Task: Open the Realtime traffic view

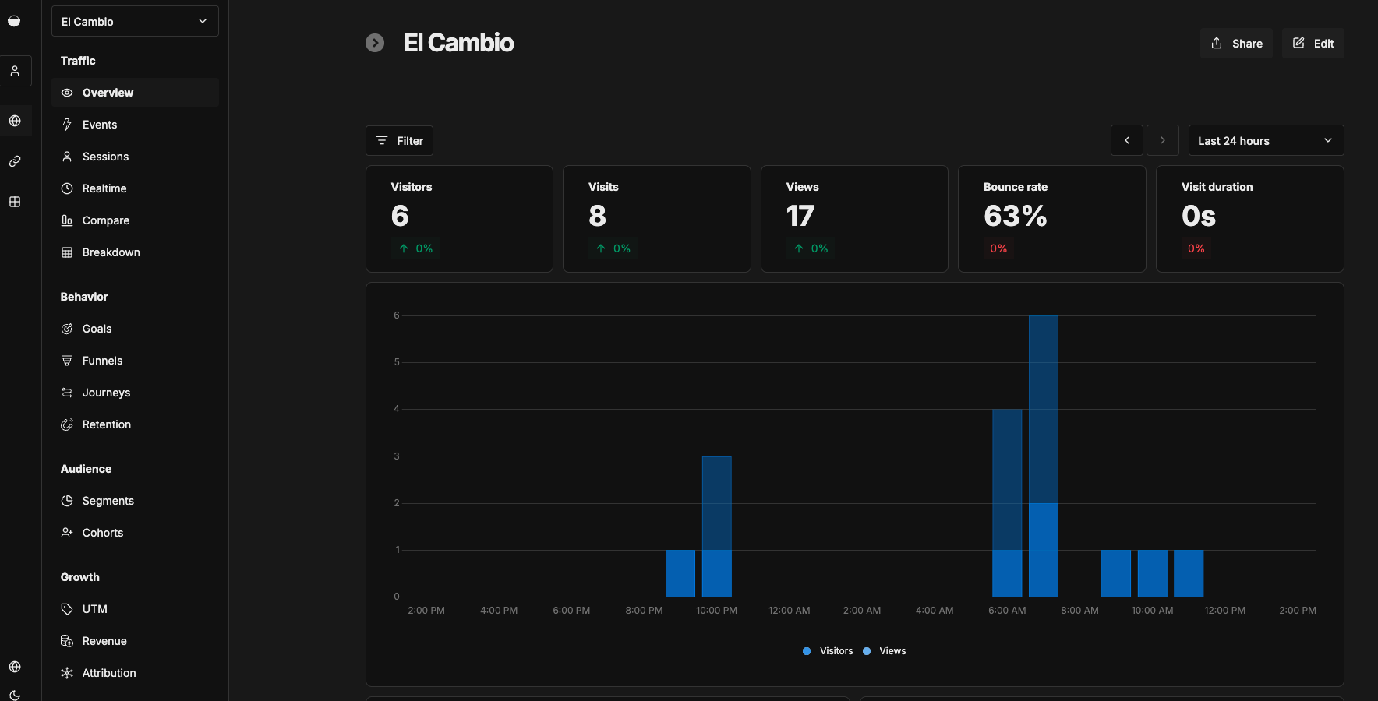Action: [x=102, y=188]
